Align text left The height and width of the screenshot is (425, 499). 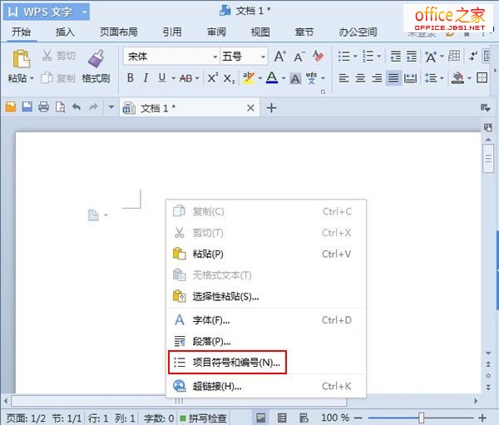(x=343, y=78)
